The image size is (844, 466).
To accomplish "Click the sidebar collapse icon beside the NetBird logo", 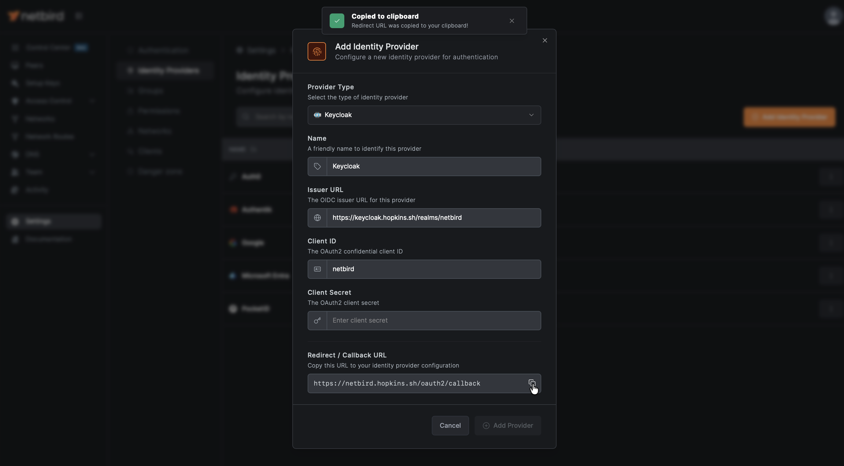I will [79, 15].
